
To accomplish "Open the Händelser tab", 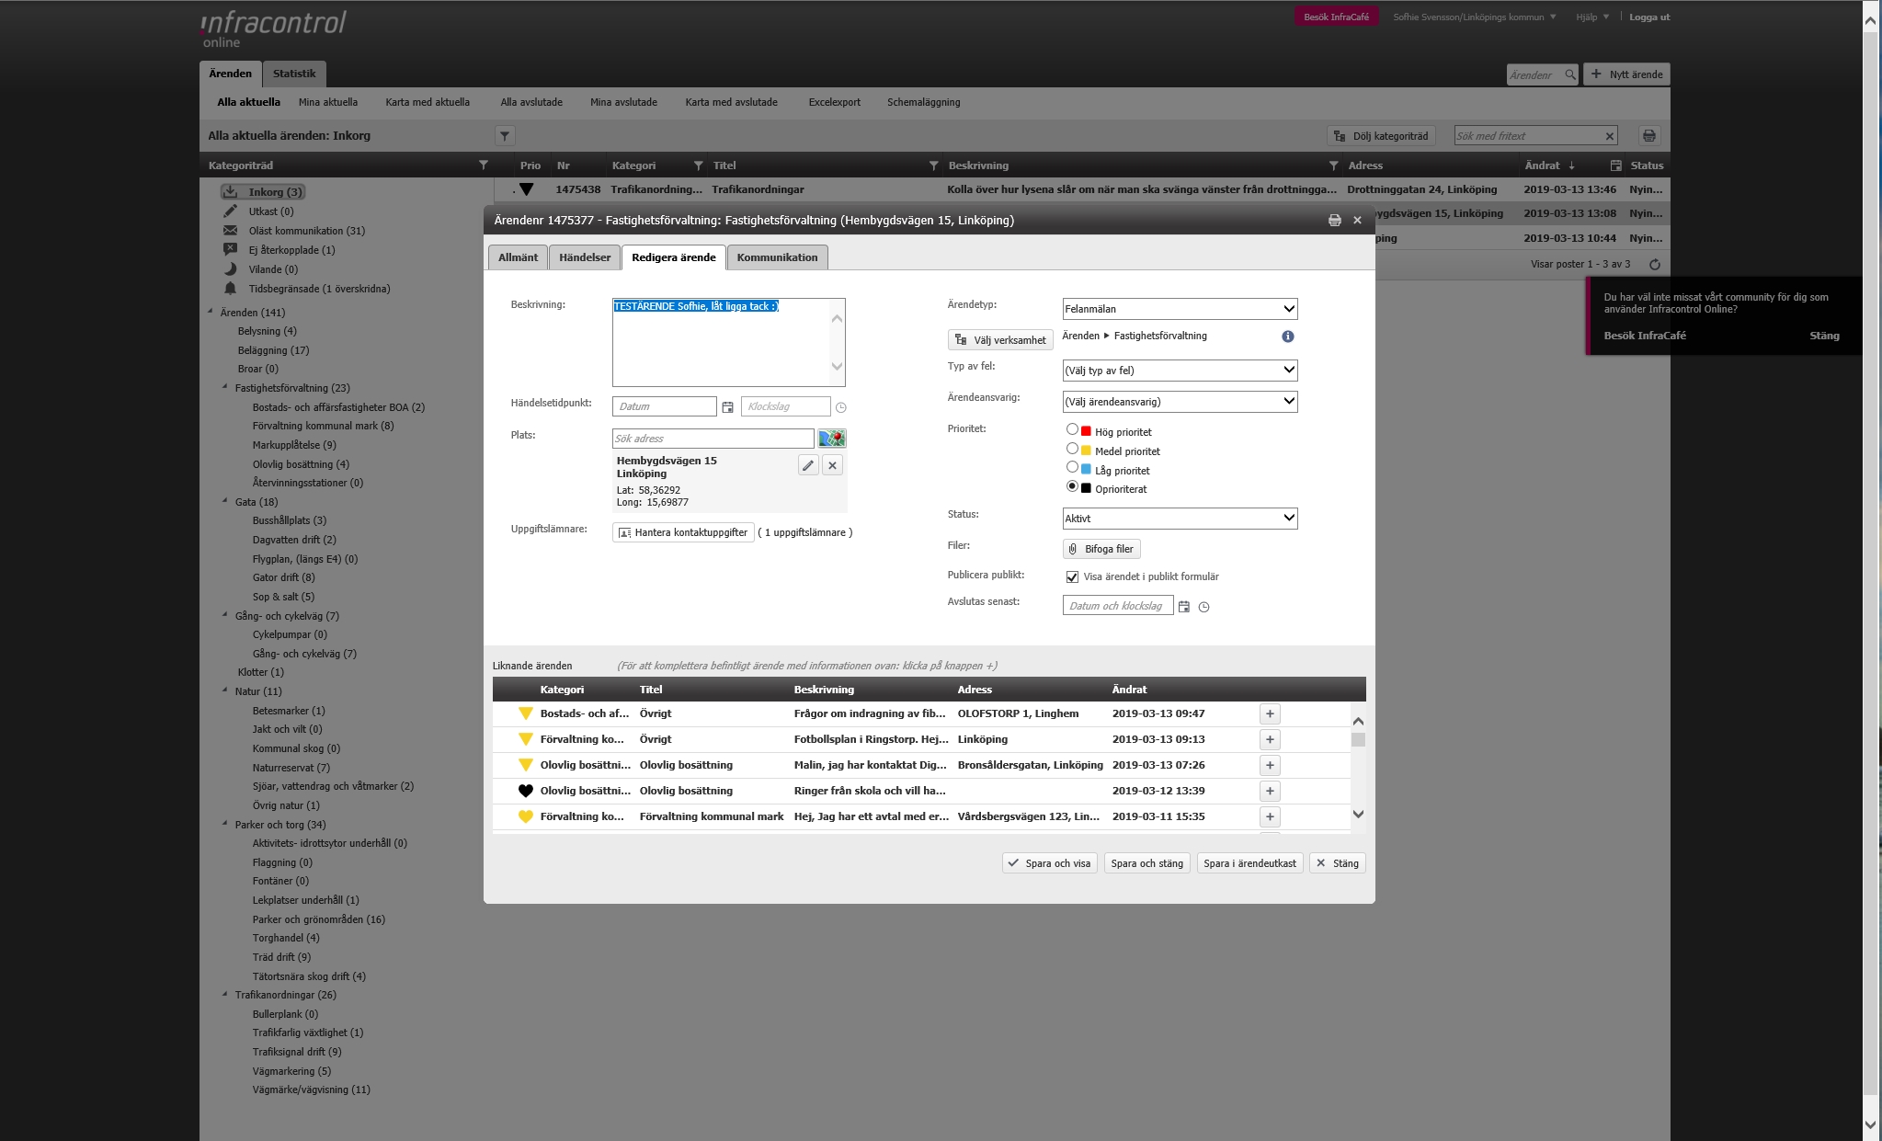I will pyautogui.click(x=585, y=257).
